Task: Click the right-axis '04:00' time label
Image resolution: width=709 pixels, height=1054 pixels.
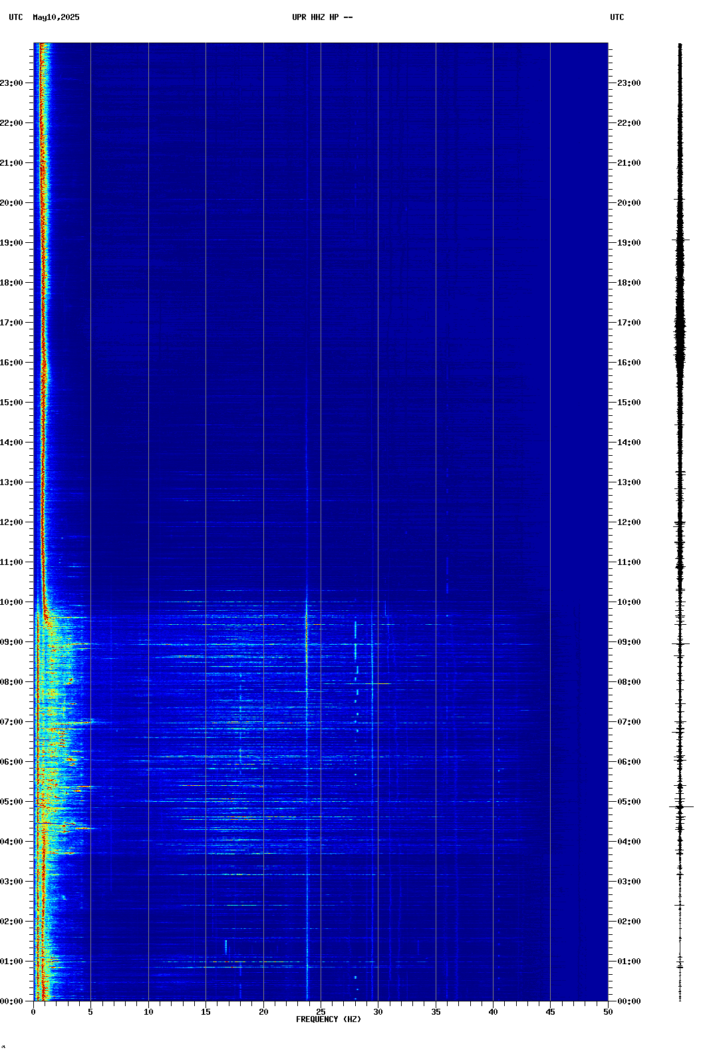Action: pyautogui.click(x=629, y=842)
